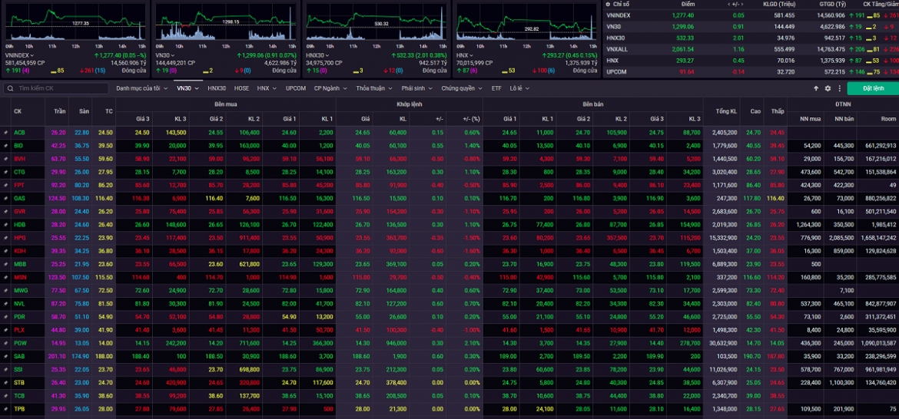Toggle the +/- column display arrows
This screenshot has width=899, height=419.
734,4
